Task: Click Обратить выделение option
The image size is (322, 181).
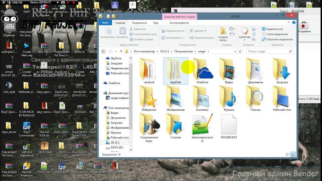Action: [277, 39]
